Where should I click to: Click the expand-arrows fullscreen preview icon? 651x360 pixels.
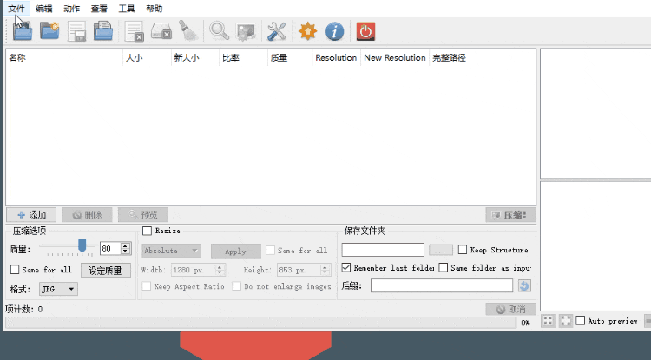pyautogui.click(x=565, y=321)
